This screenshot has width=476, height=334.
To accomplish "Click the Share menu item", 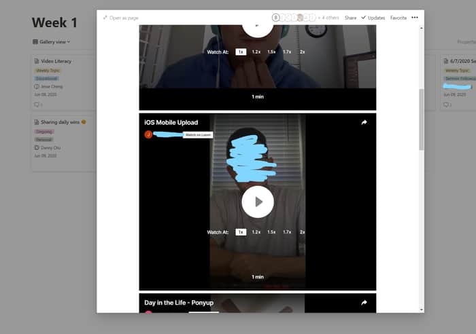I will [351, 18].
